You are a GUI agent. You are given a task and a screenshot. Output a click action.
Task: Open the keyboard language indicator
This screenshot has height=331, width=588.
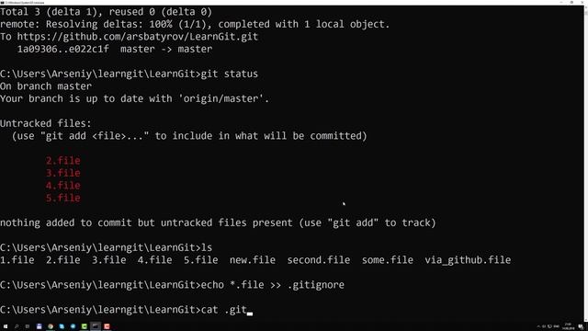point(557,326)
